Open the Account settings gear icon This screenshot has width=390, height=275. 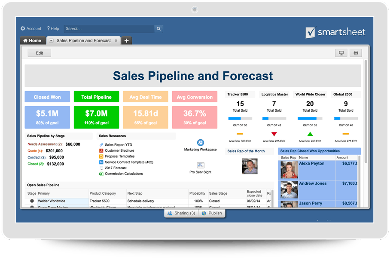tap(23, 28)
